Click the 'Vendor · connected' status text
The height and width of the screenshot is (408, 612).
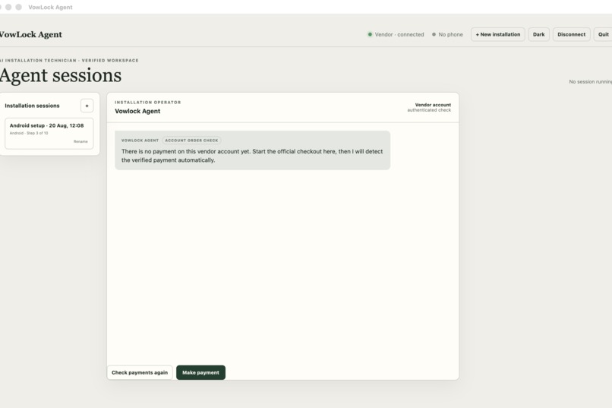tap(399, 34)
